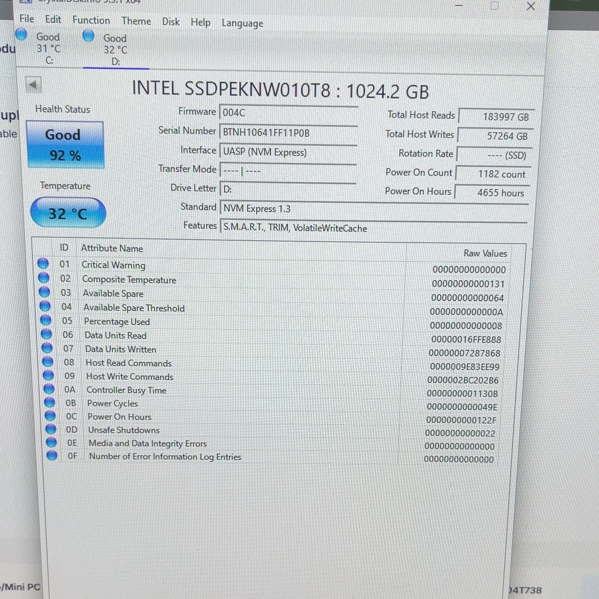The image size is (599, 599).
Task: Click the Transfer Mode field
Action: tap(288, 171)
